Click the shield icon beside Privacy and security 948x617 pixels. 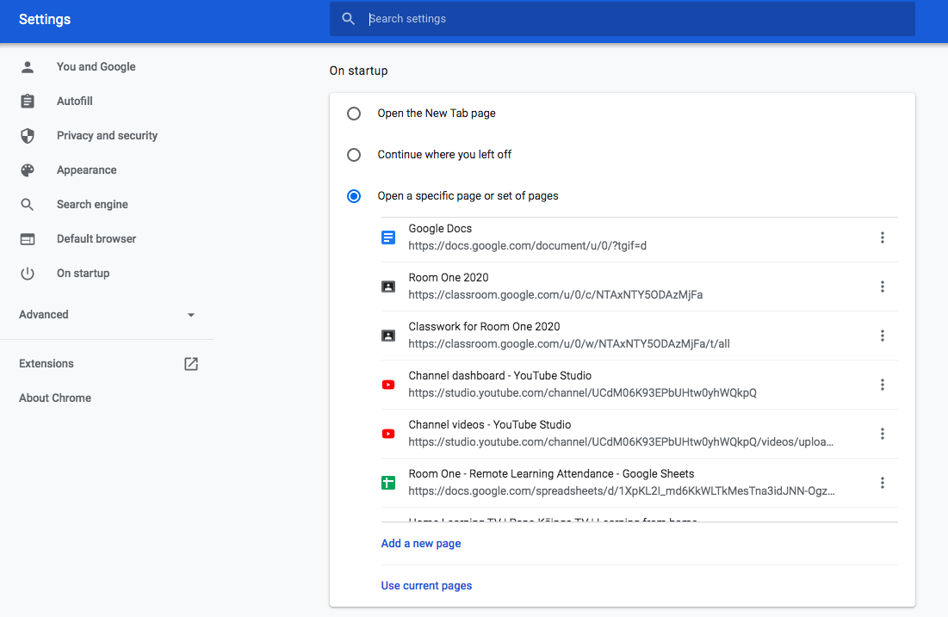28,135
